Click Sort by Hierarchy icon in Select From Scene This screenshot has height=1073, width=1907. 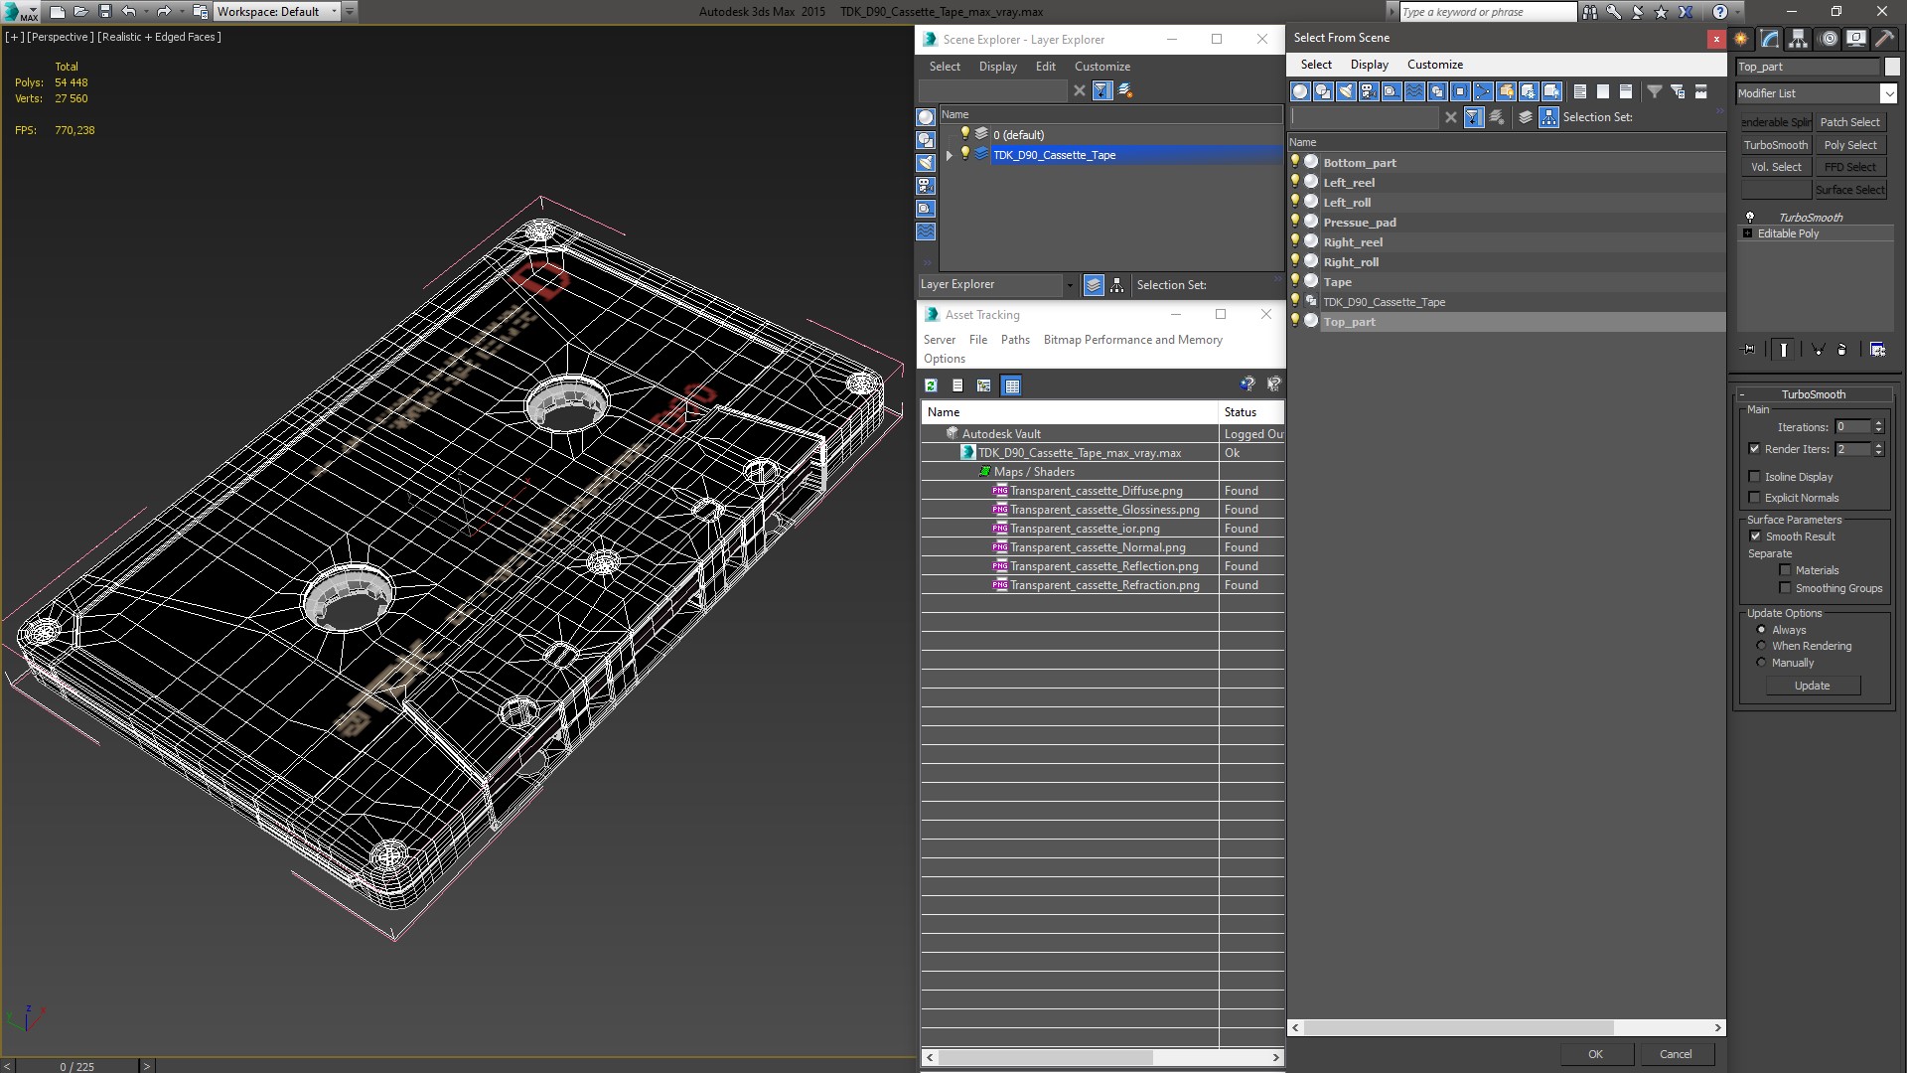click(1548, 117)
